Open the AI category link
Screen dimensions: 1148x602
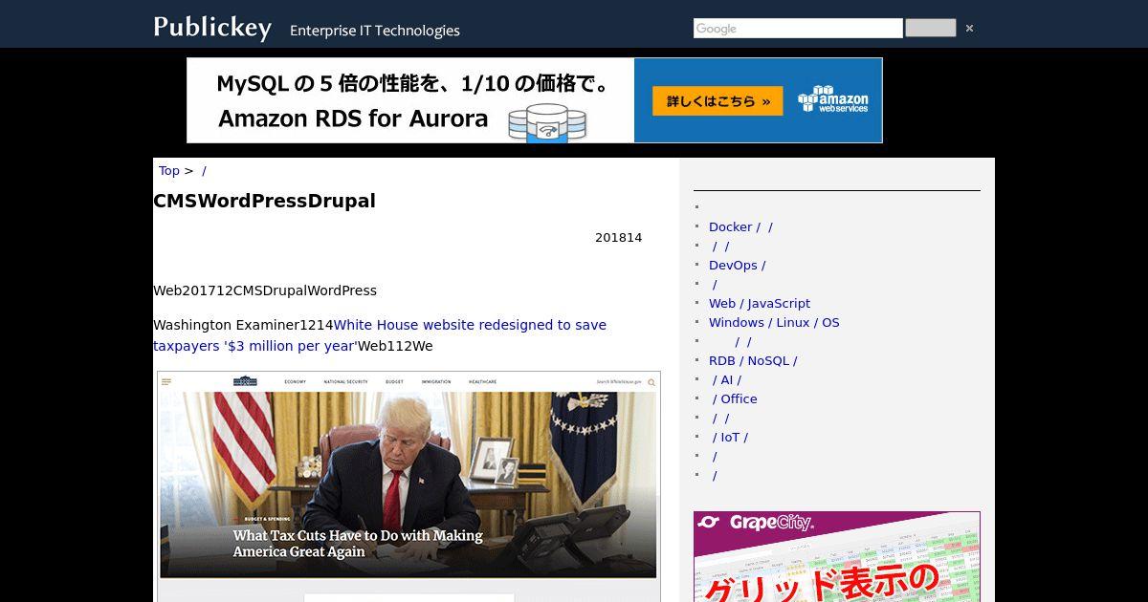726,379
